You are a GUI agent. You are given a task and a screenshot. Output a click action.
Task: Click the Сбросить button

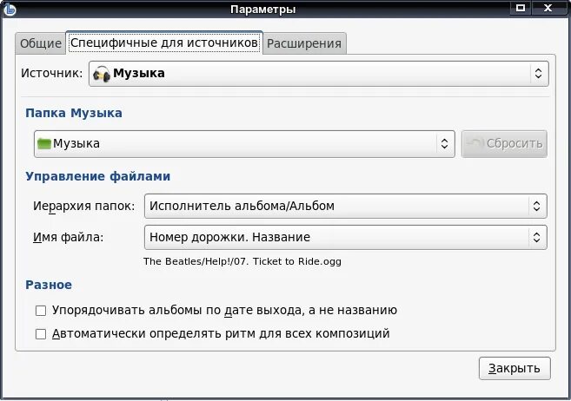pyautogui.click(x=504, y=144)
